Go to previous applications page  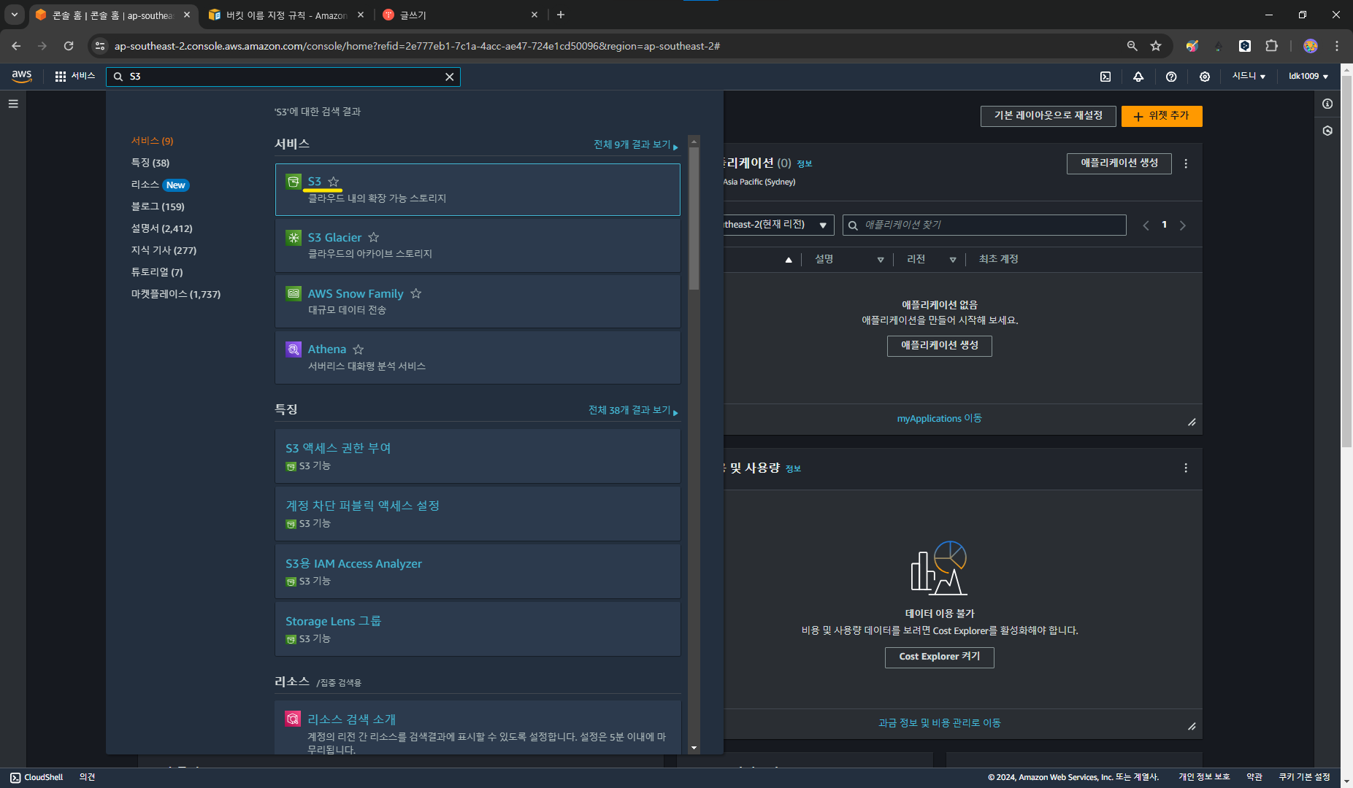(x=1146, y=225)
